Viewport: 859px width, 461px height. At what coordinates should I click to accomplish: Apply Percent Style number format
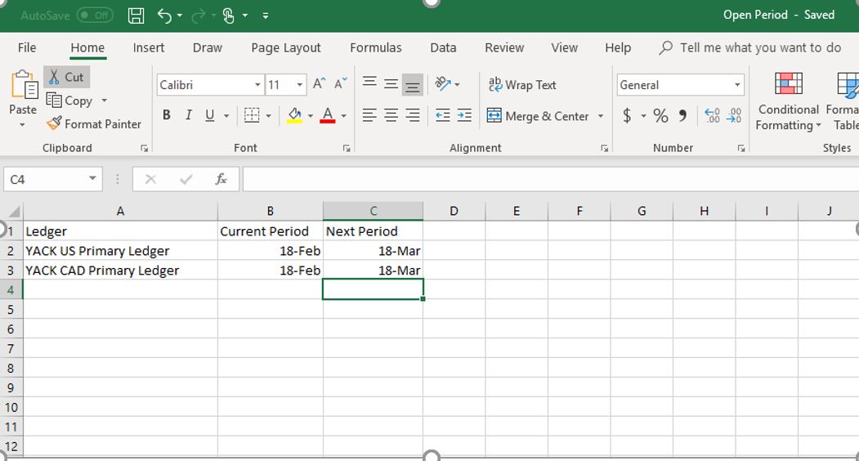(660, 116)
